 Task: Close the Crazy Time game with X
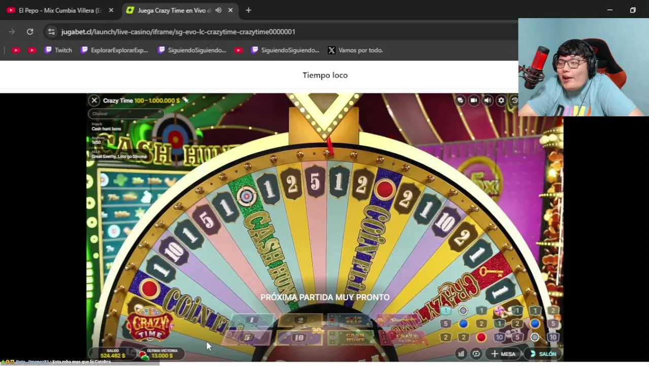(x=94, y=101)
